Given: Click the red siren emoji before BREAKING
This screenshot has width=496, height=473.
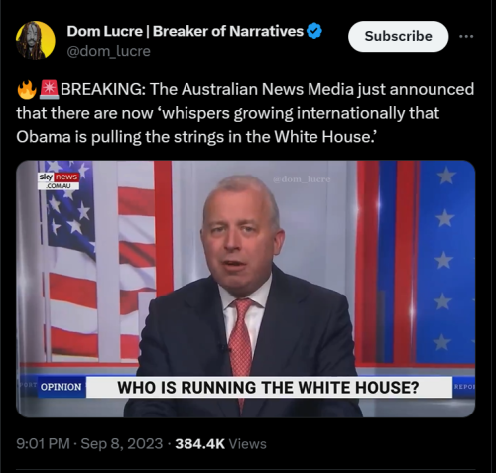Looking at the screenshot, I should point(49,89).
